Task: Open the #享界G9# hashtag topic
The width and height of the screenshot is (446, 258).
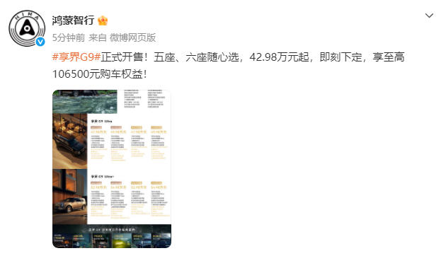Action: point(76,57)
